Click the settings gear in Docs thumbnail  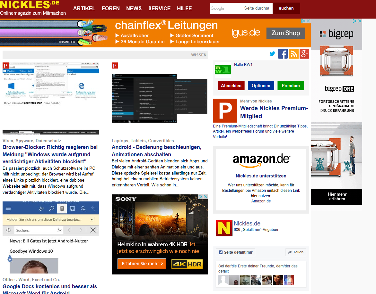click(x=8, y=230)
